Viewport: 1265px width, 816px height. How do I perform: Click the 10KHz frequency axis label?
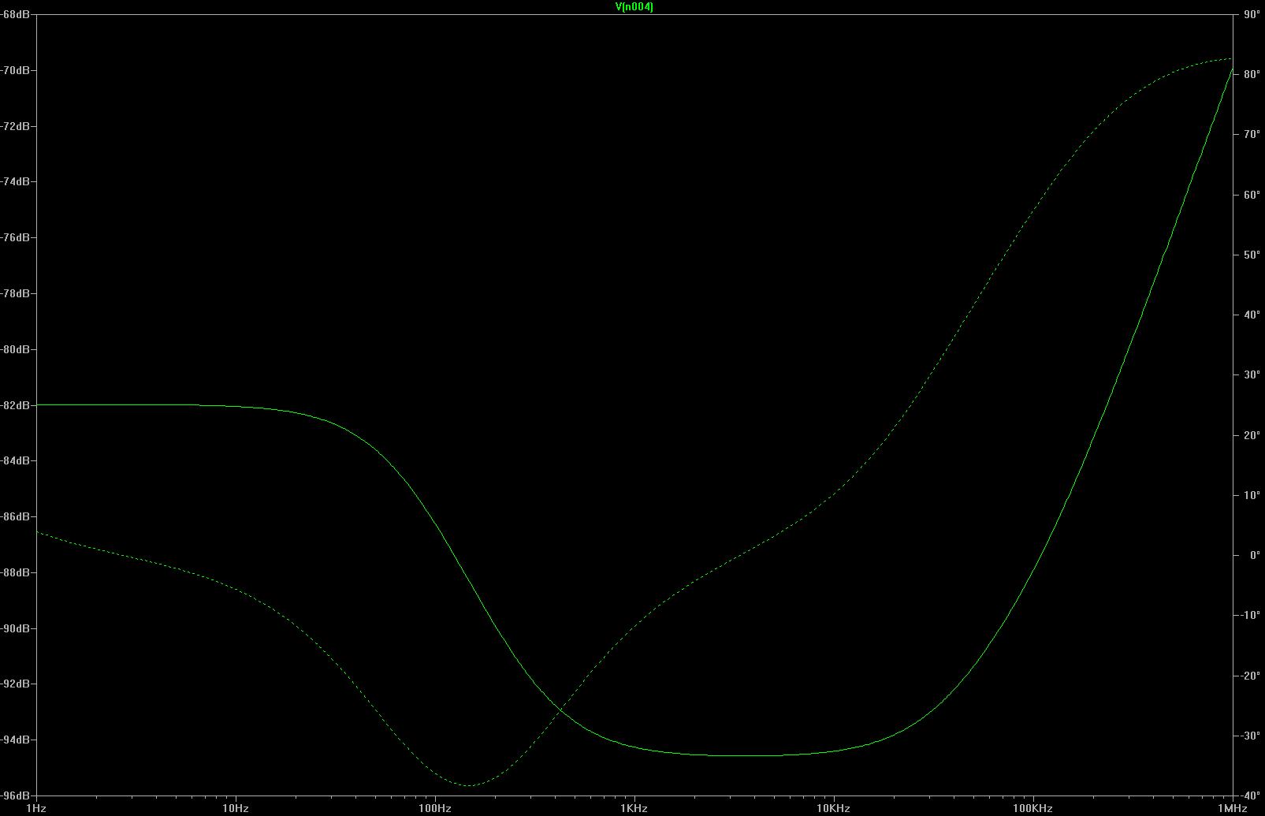(x=834, y=808)
